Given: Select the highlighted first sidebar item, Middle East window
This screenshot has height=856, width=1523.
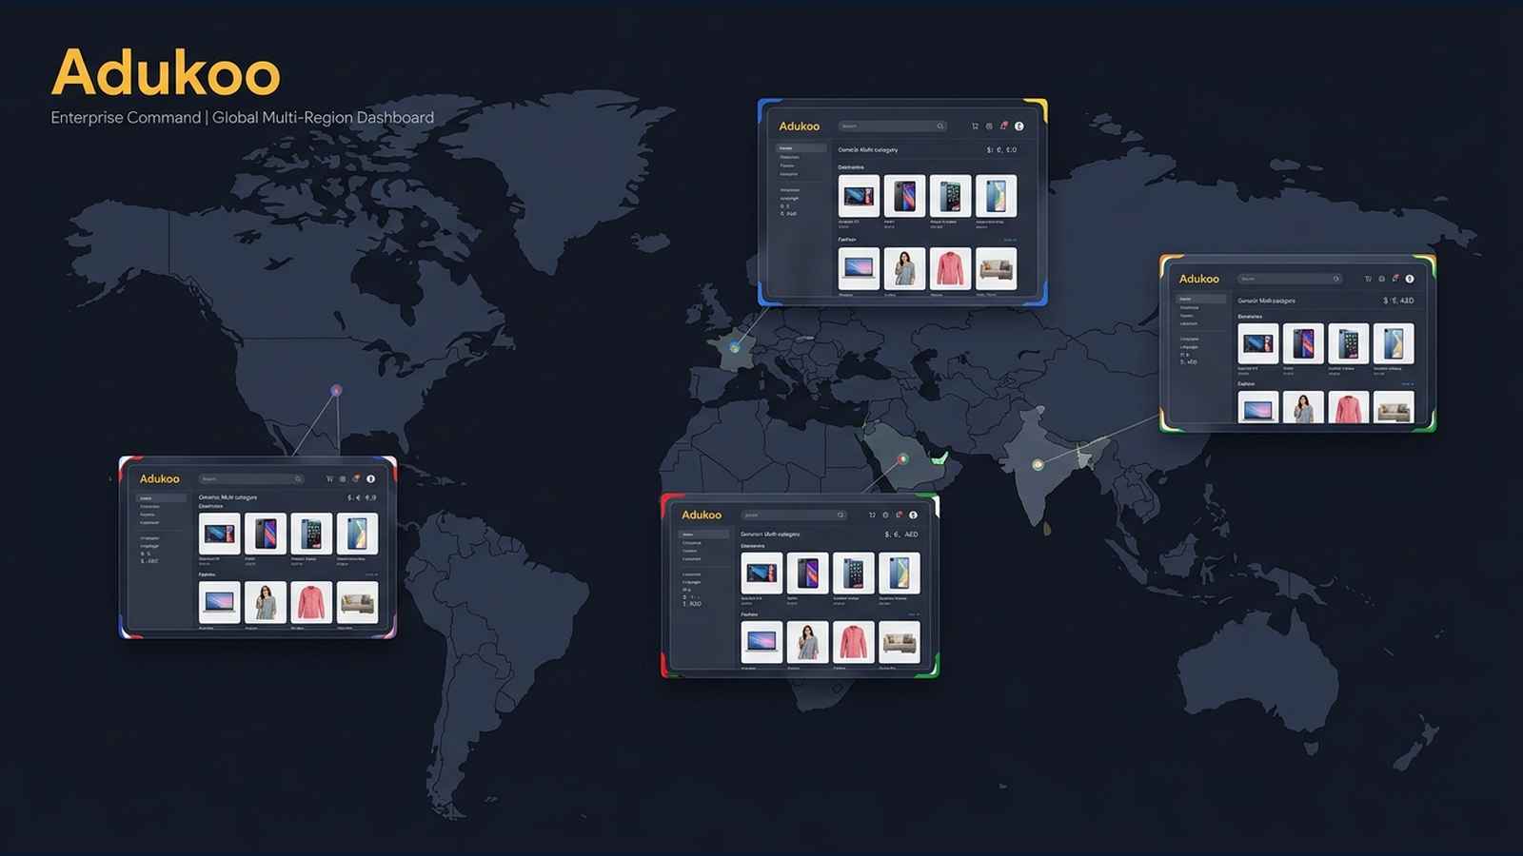Looking at the screenshot, I should 703,535.
